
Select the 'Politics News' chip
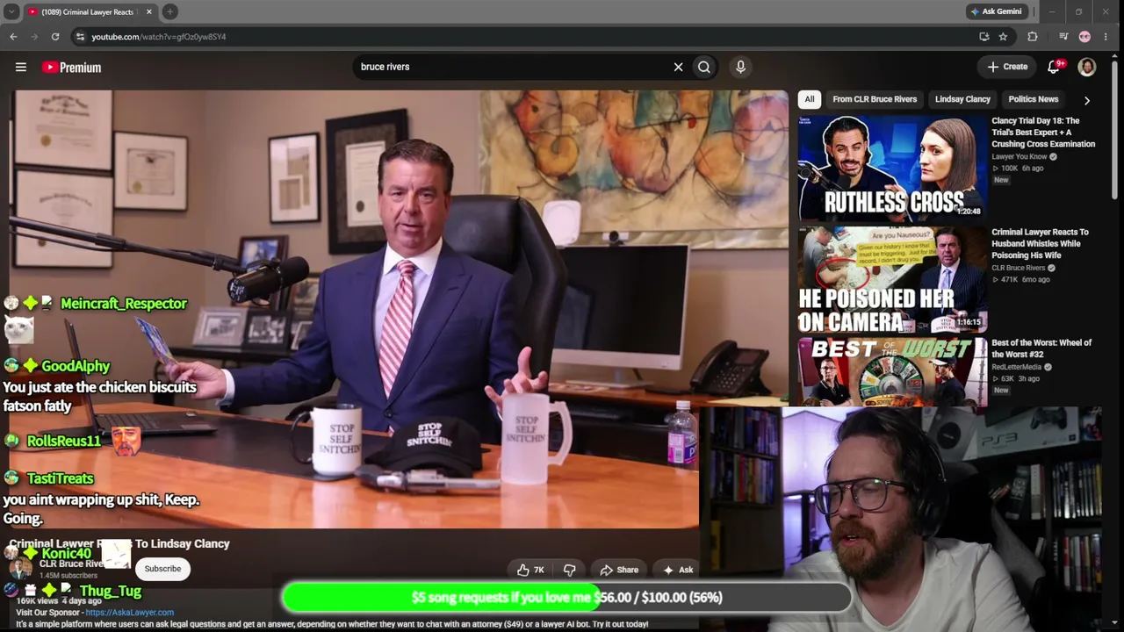pos(1034,99)
